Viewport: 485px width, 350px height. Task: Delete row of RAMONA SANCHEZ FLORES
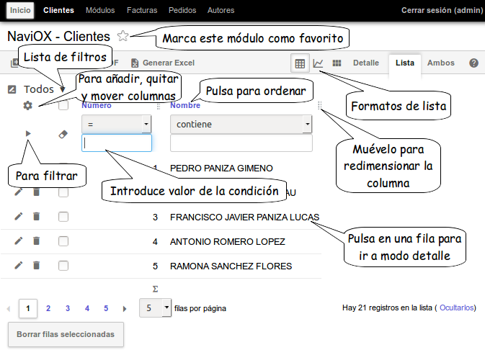pyautogui.click(x=37, y=265)
